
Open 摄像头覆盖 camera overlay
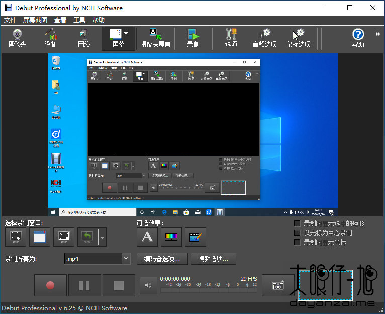(155, 39)
